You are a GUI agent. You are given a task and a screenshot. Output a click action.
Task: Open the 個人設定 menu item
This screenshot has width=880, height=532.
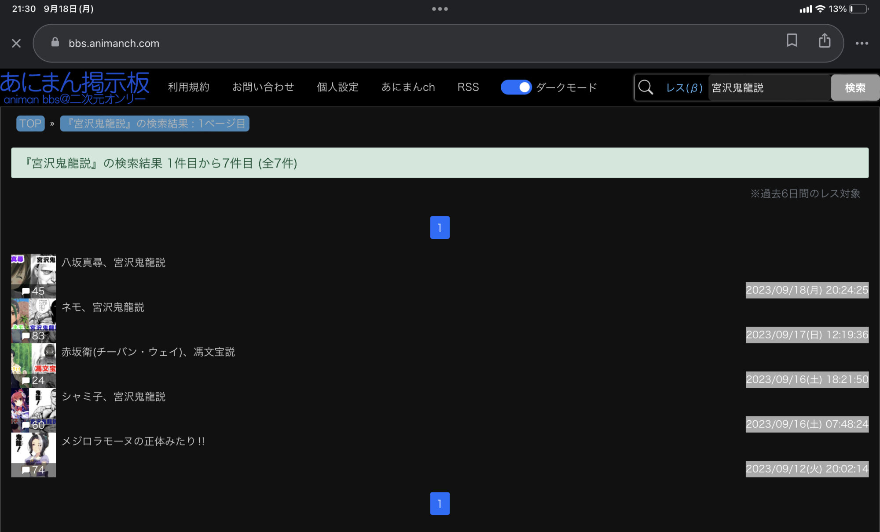point(337,87)
